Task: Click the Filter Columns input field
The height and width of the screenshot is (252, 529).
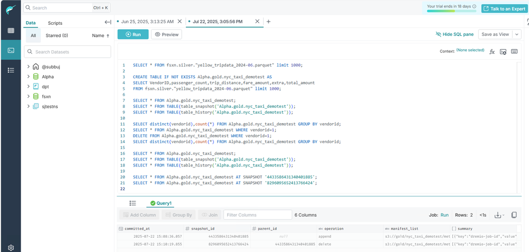Action: click(x=257, y=215)
